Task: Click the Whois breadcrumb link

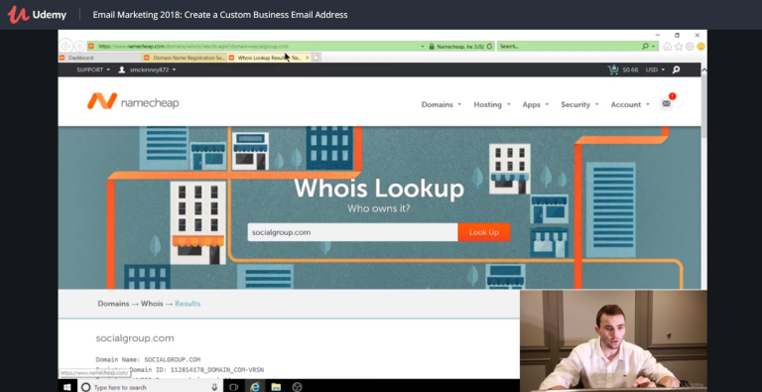Action: pyautogui.click(x=152, y=304)
